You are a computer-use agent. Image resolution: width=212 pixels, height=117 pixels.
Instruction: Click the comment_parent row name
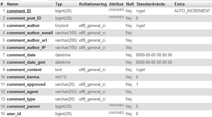tap(23, 107)
